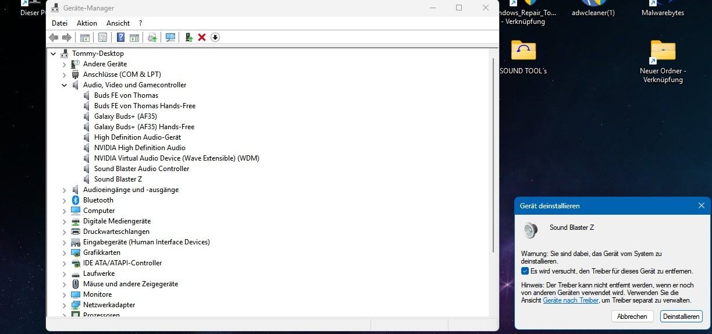Image resolution: width=712 pixels, height=334 pixels.
Task: Click scan for hardware changes monitor icon
Action: tap(170, 38)
